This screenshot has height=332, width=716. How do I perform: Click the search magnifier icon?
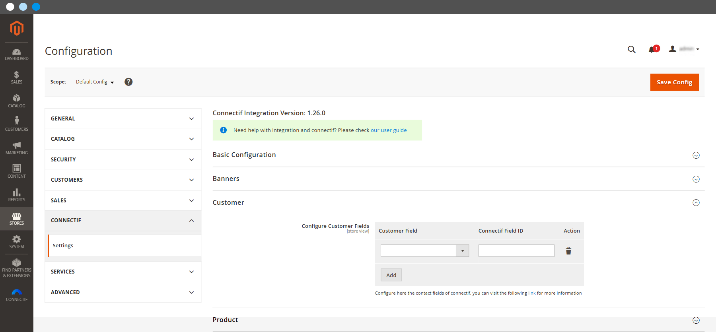pyautogui.click(x=632, y=49)
